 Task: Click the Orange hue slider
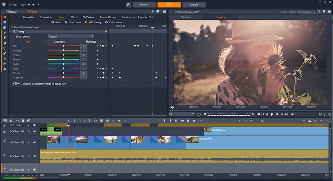pyautogui.click(x=63, y=50)
